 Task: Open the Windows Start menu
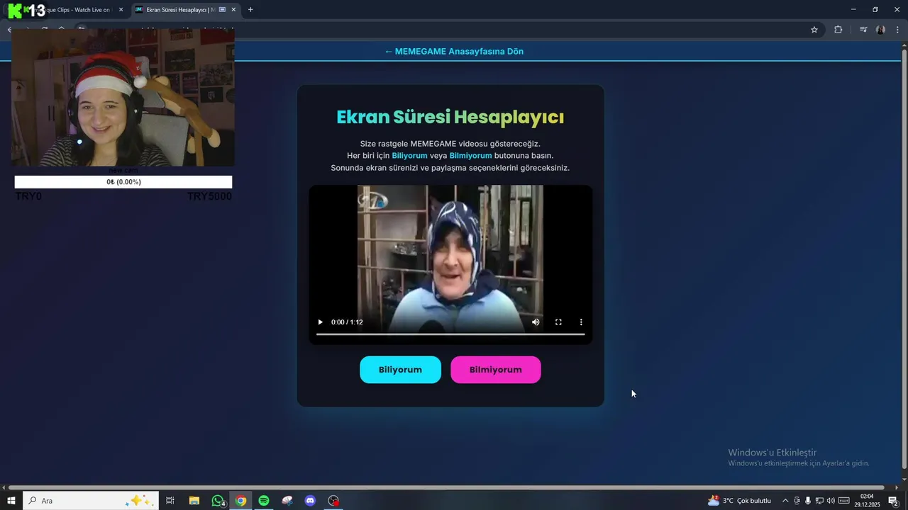11,501
